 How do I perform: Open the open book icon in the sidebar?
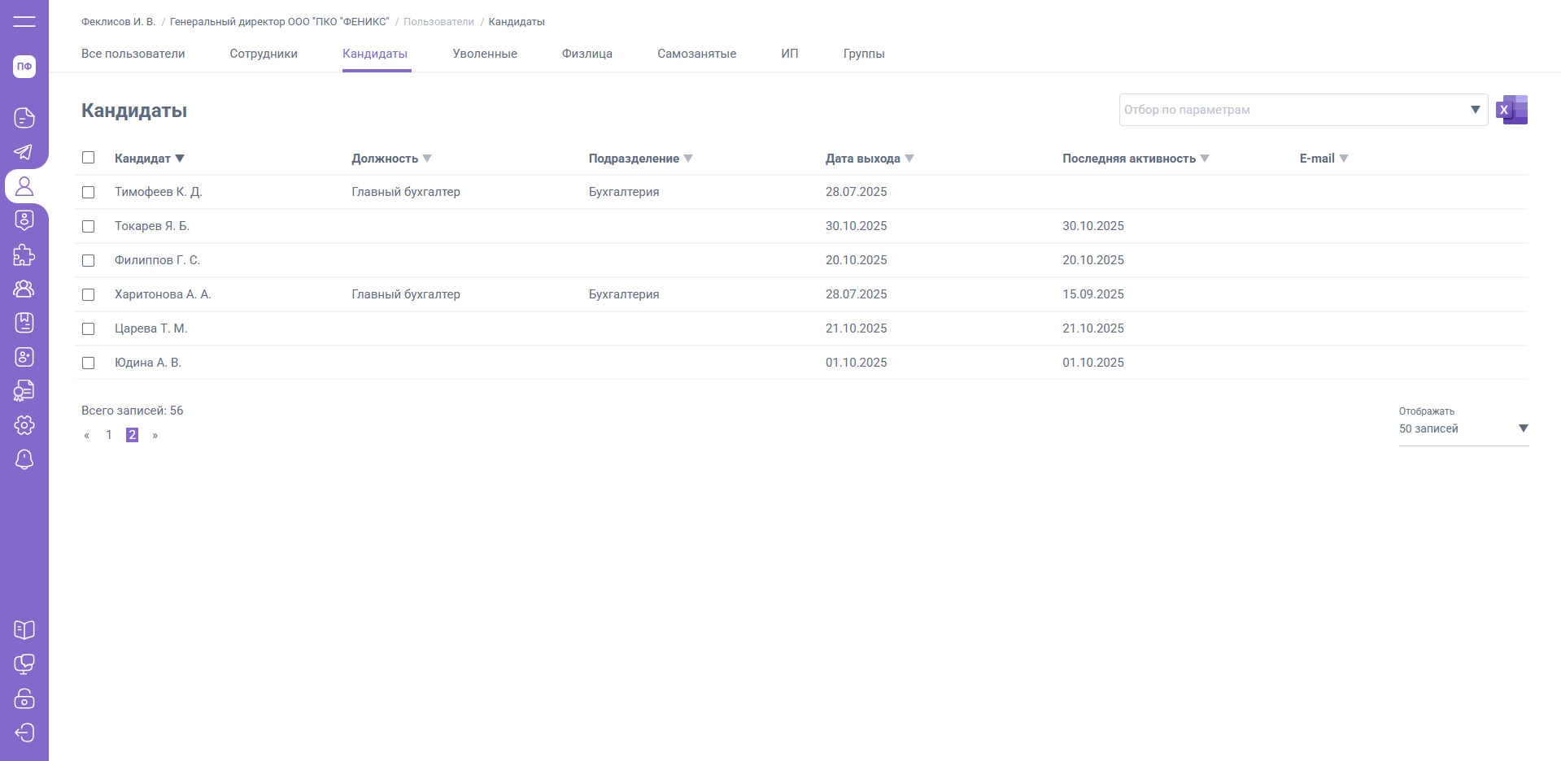tap(24, 630)
